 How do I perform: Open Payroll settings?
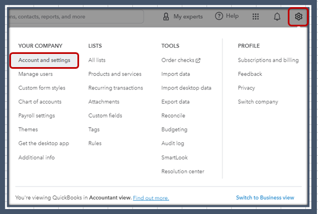[36, 116]
